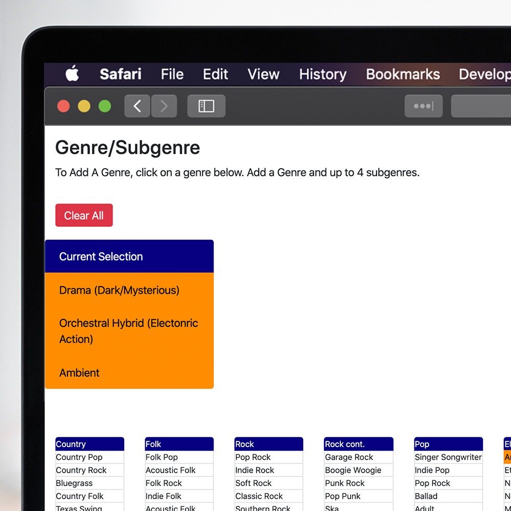Go back with Safari's back arrow
The height and width of the screenshot is (511, 511).
point(137,106)
